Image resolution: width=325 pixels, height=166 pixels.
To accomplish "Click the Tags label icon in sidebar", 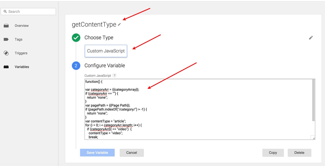I will [6, 39].
